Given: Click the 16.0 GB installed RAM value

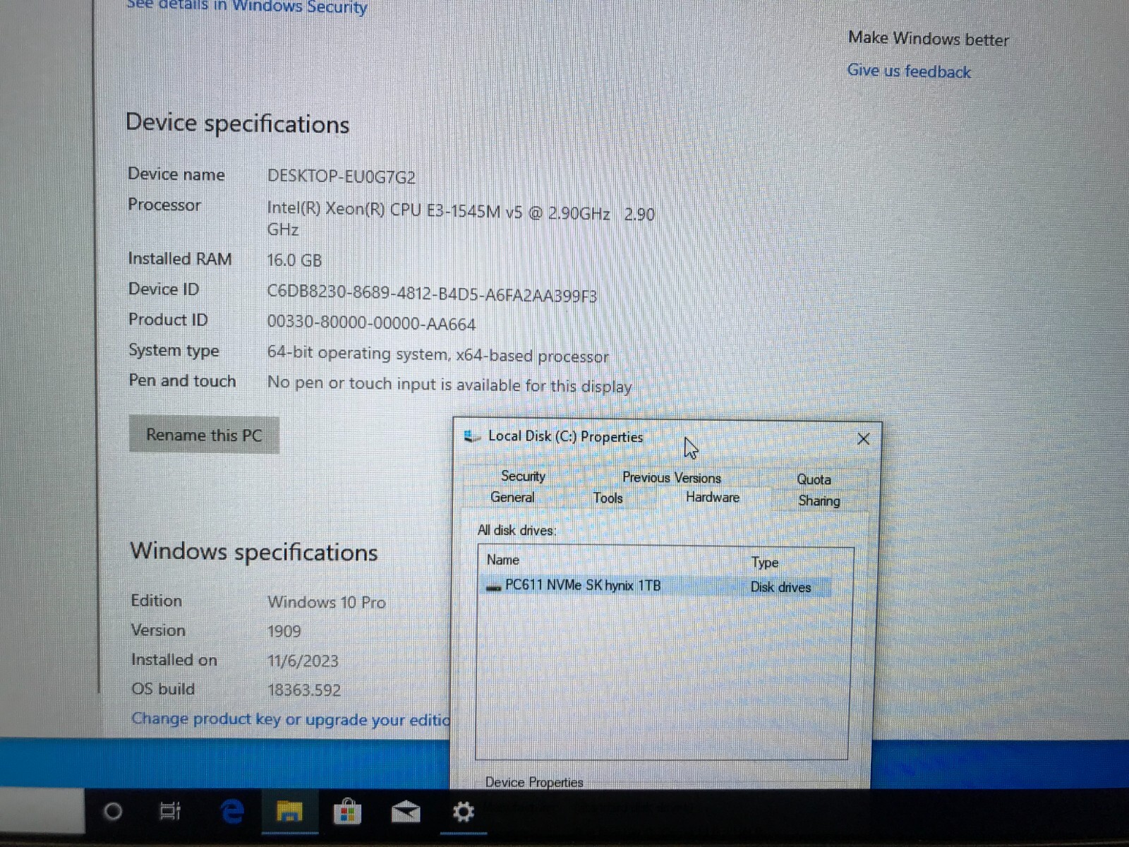Looking at the screenshot, I should point(294,260).
